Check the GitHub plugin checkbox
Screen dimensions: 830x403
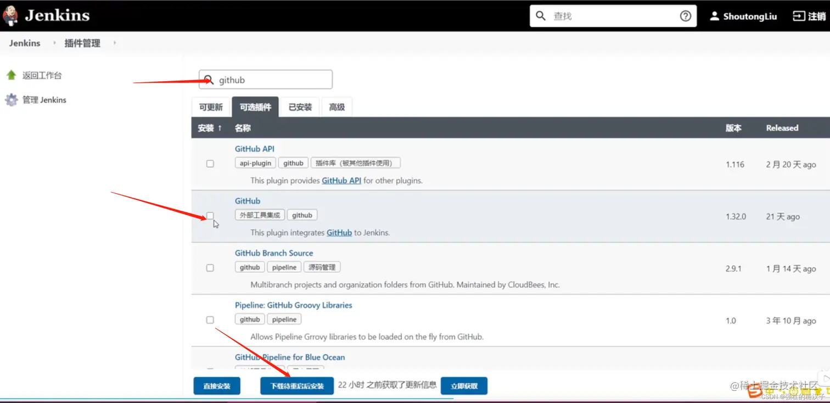(x=210, y=216)
